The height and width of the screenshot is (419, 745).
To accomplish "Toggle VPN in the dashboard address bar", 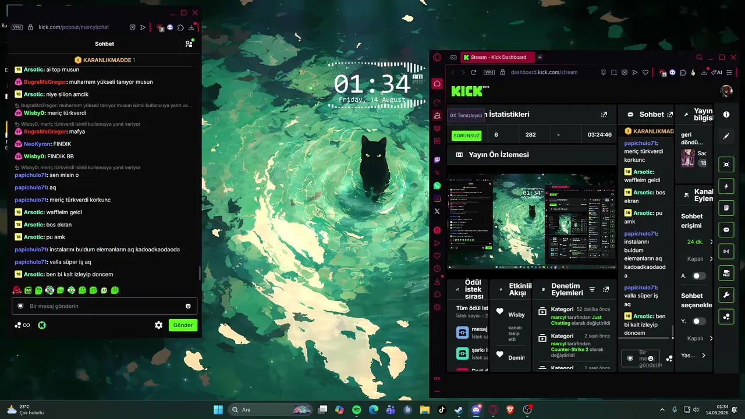I will pos(489,72).
